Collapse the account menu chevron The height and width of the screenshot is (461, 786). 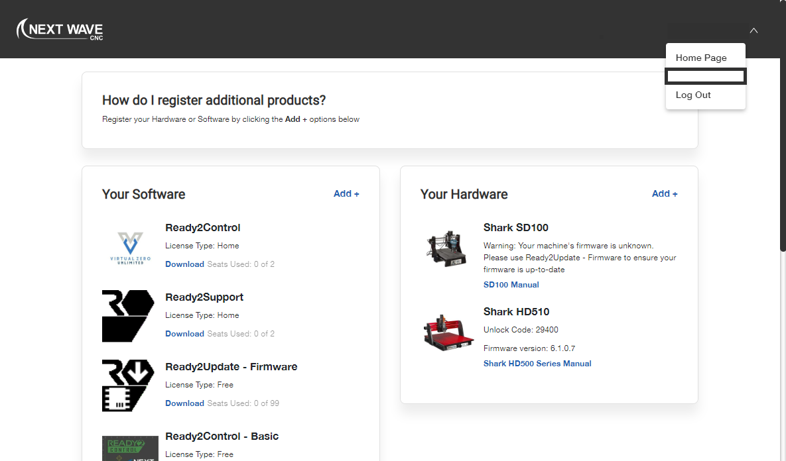753,30
